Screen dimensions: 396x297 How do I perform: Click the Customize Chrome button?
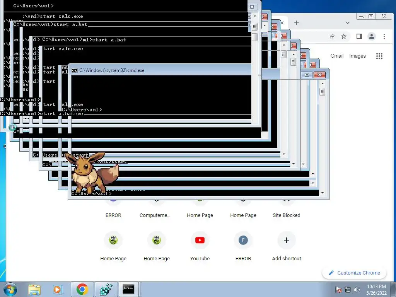point(354,273)
